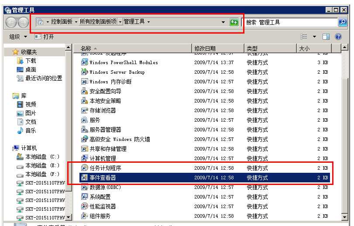Click 管理工具 in the address breadcrumb
This screenshot has width=354, height=226.
[x=134, y=22]
